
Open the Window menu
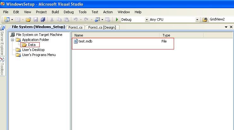click(x=124, y=12)
